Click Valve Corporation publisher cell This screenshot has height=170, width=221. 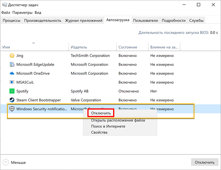[x=86, y=100]
